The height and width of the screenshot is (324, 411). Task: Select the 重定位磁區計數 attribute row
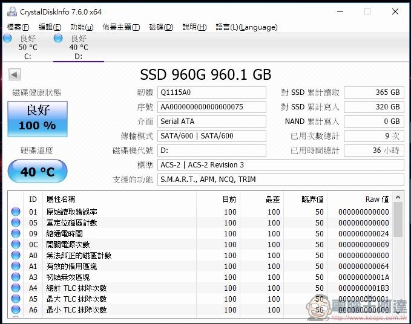point(200,222)
